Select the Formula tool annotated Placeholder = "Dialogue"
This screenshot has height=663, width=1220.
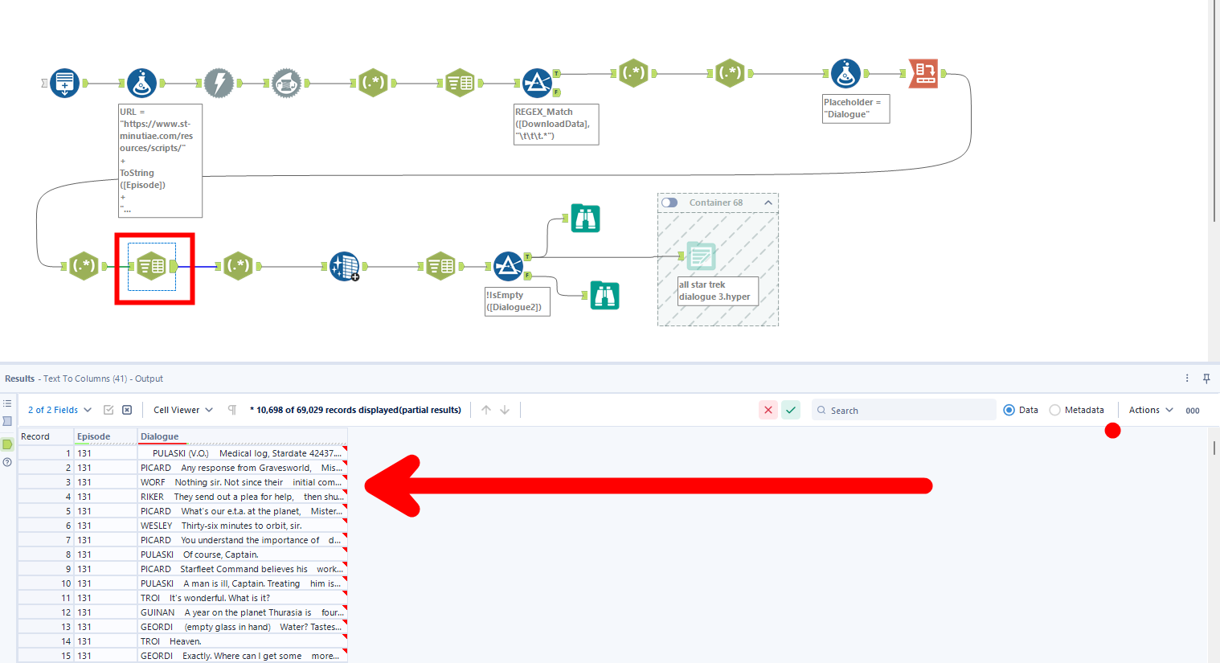pyautogui.click(x=845, y=73)
